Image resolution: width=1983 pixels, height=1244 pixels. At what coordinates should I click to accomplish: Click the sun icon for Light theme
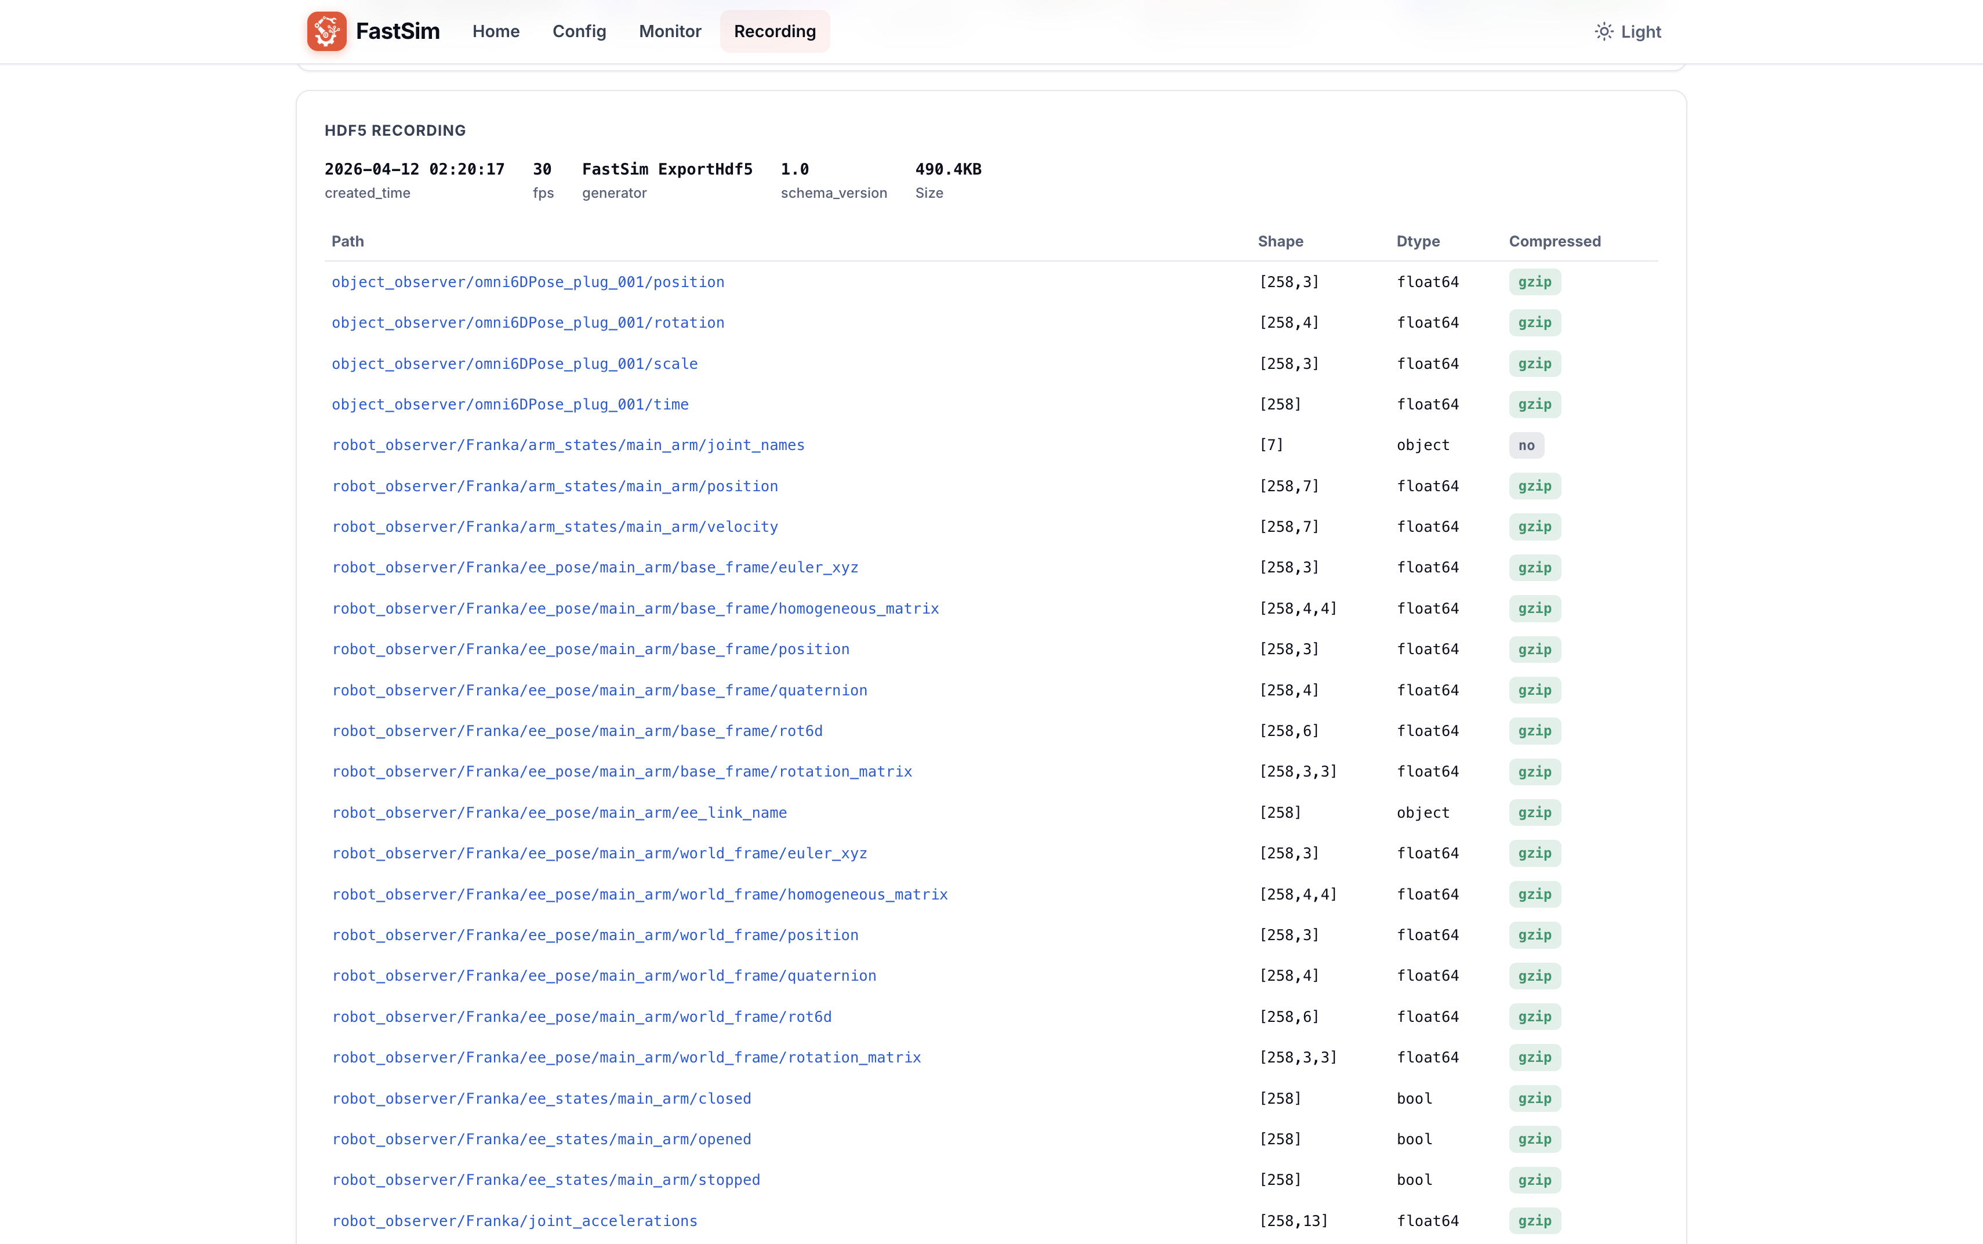(1603, 31)
